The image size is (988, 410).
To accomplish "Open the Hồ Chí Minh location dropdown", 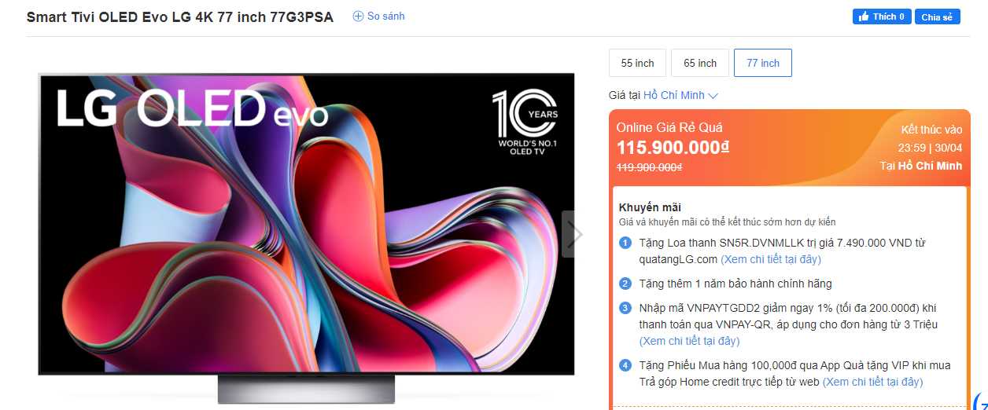I will click(x=680, y=95).
